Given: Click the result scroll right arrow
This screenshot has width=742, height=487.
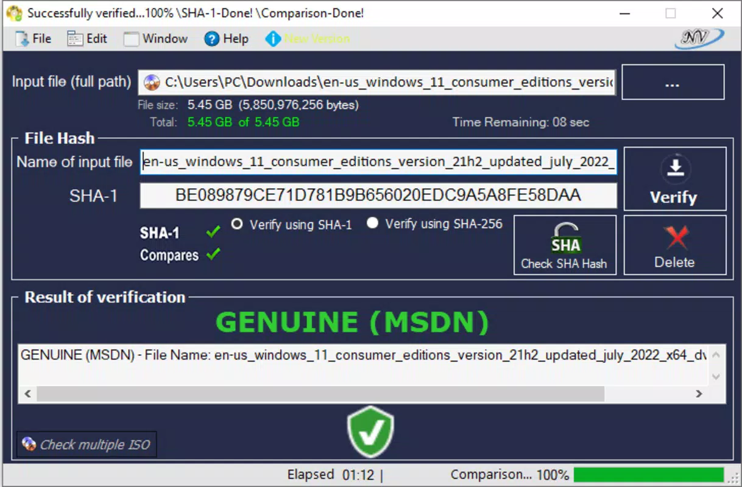Looking at the screenshot, I should click(699, 394).
